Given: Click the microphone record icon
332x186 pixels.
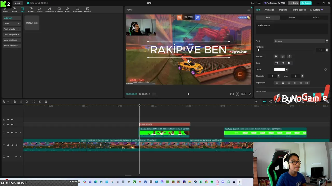Looking at the screenshot, I should (x=256, y=102).
